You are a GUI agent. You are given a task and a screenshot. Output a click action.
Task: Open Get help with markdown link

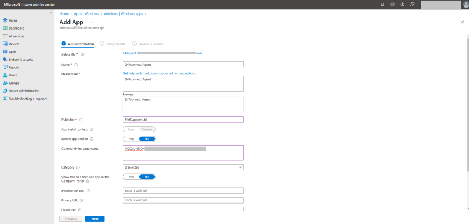pos(160,73)
